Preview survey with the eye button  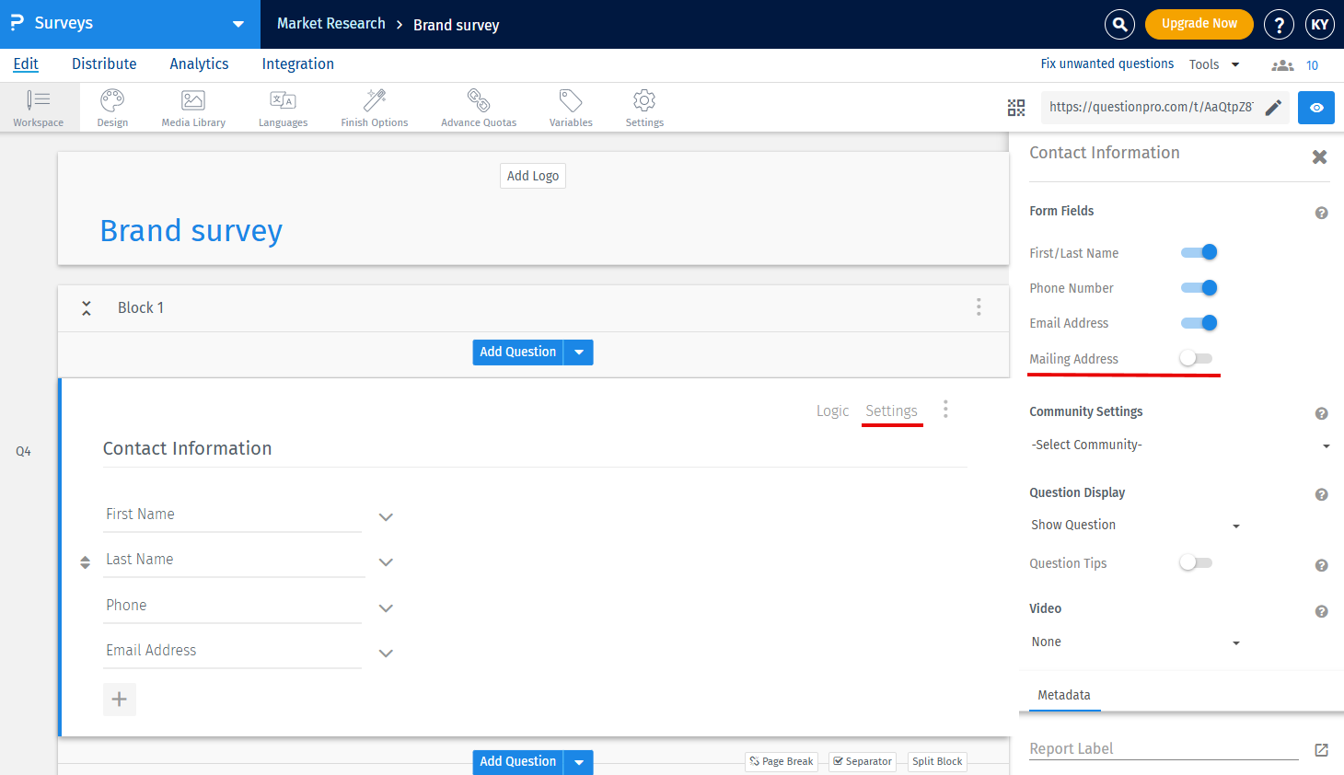[1316, 108]
